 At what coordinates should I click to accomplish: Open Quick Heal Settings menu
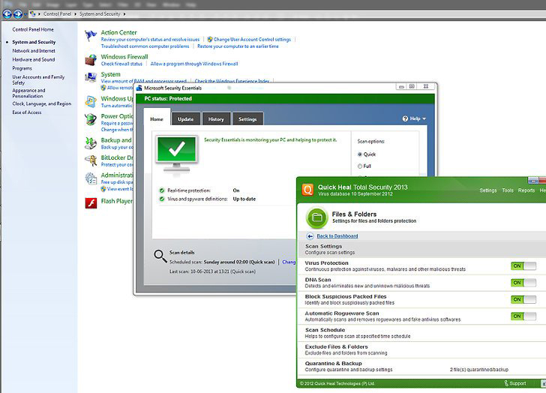point(487,190)
